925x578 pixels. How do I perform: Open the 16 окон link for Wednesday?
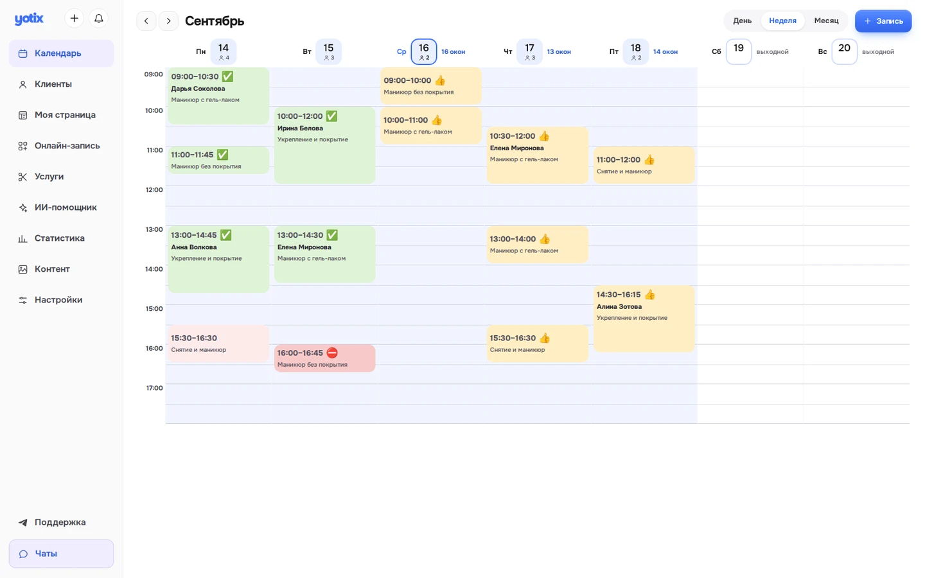coord(453,52)
